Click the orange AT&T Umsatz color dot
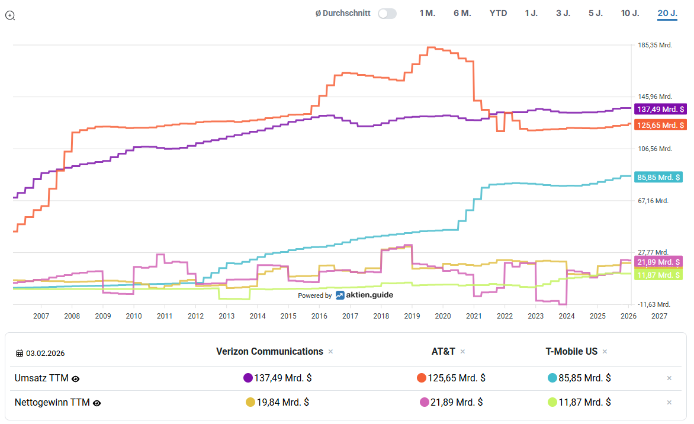Screen dimensions: 694x424 coord(422,378)
